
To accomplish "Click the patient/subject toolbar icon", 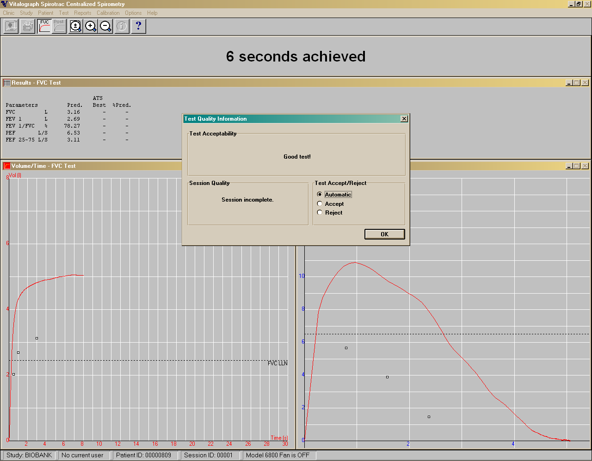I will click(11, 26).
